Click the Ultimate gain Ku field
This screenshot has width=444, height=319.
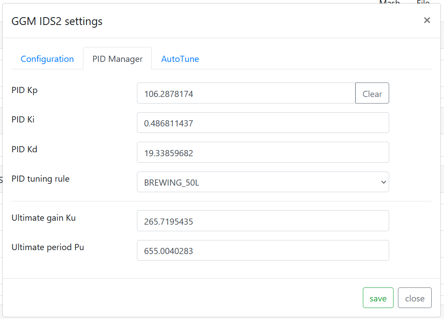point(262,221)
